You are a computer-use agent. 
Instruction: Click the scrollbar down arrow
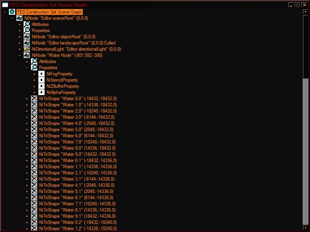[305, 227]
